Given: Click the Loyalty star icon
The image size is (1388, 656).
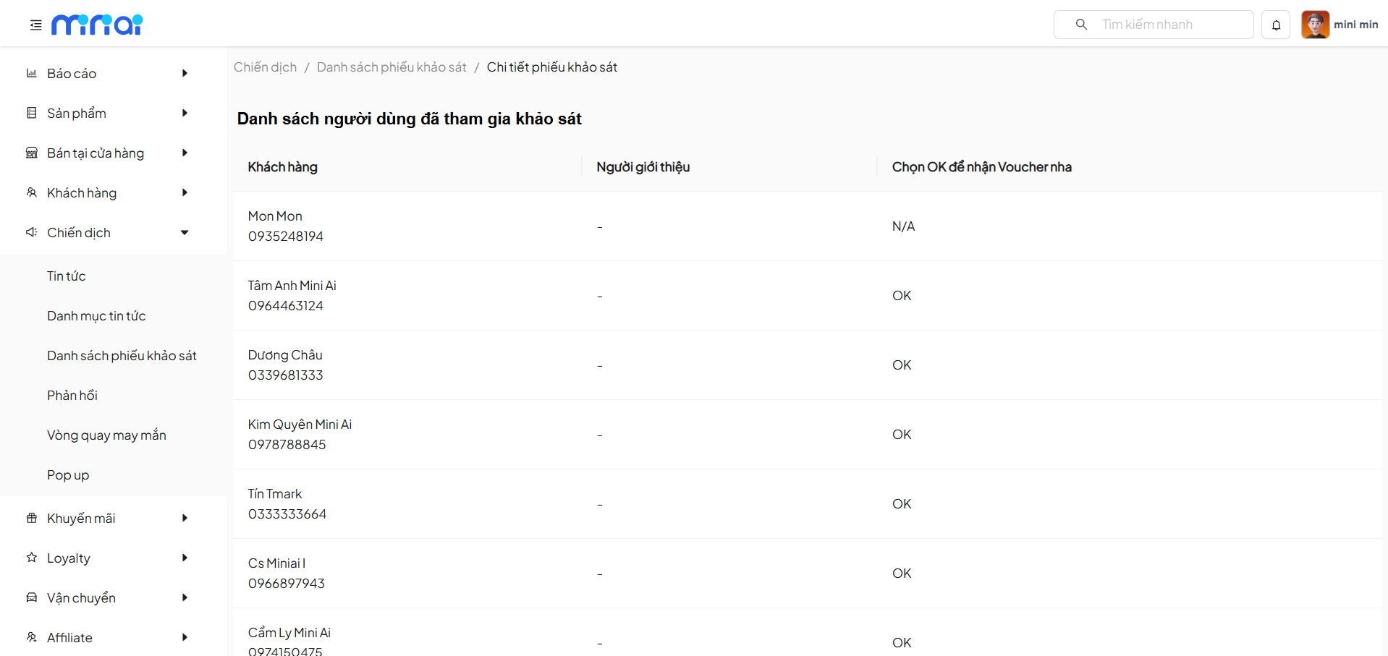Looking at the screenshot, I should [32, 558].
